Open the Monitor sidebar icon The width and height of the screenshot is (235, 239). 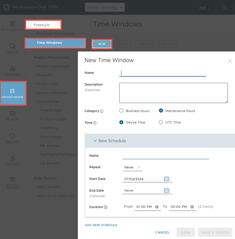(12, 113)
